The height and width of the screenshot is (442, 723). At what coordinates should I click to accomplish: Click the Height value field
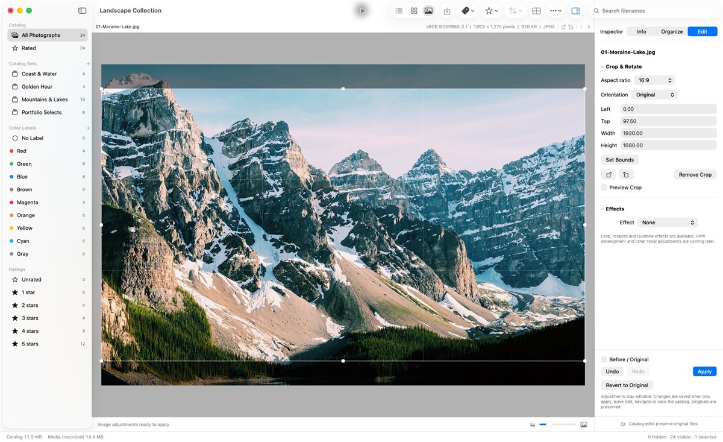click(668, 145)
